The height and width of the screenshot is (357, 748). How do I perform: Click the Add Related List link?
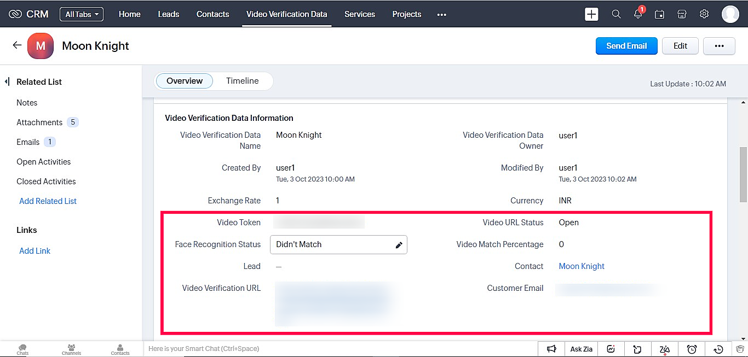(x=48, y=201)
